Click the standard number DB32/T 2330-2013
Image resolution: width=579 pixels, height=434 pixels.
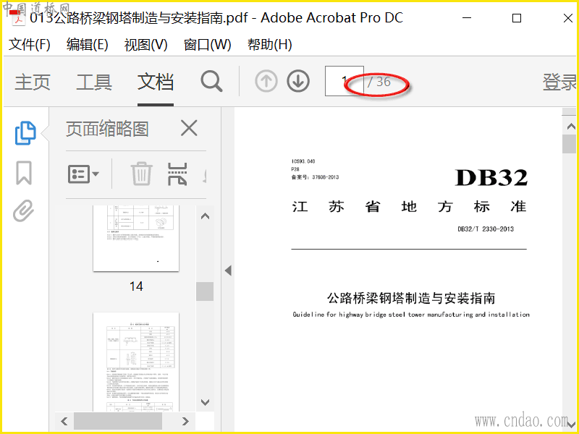(x=486, y=229)
